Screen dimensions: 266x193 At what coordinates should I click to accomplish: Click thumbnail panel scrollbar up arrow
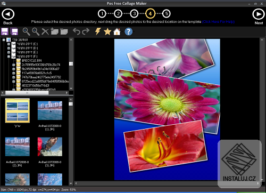[x=71, y=100]
